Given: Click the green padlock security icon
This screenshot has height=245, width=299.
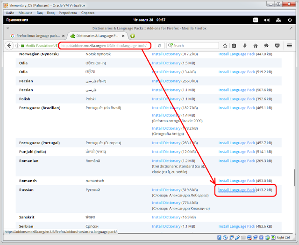Looking at the screenshot, I should pos(22,46).
